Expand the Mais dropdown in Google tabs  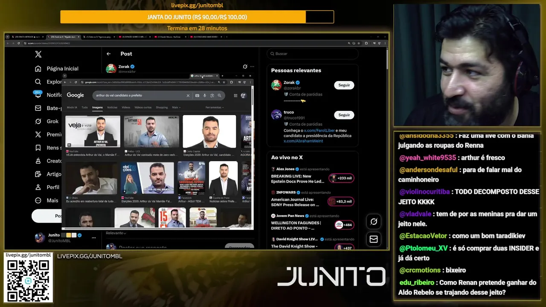[176, 107]
